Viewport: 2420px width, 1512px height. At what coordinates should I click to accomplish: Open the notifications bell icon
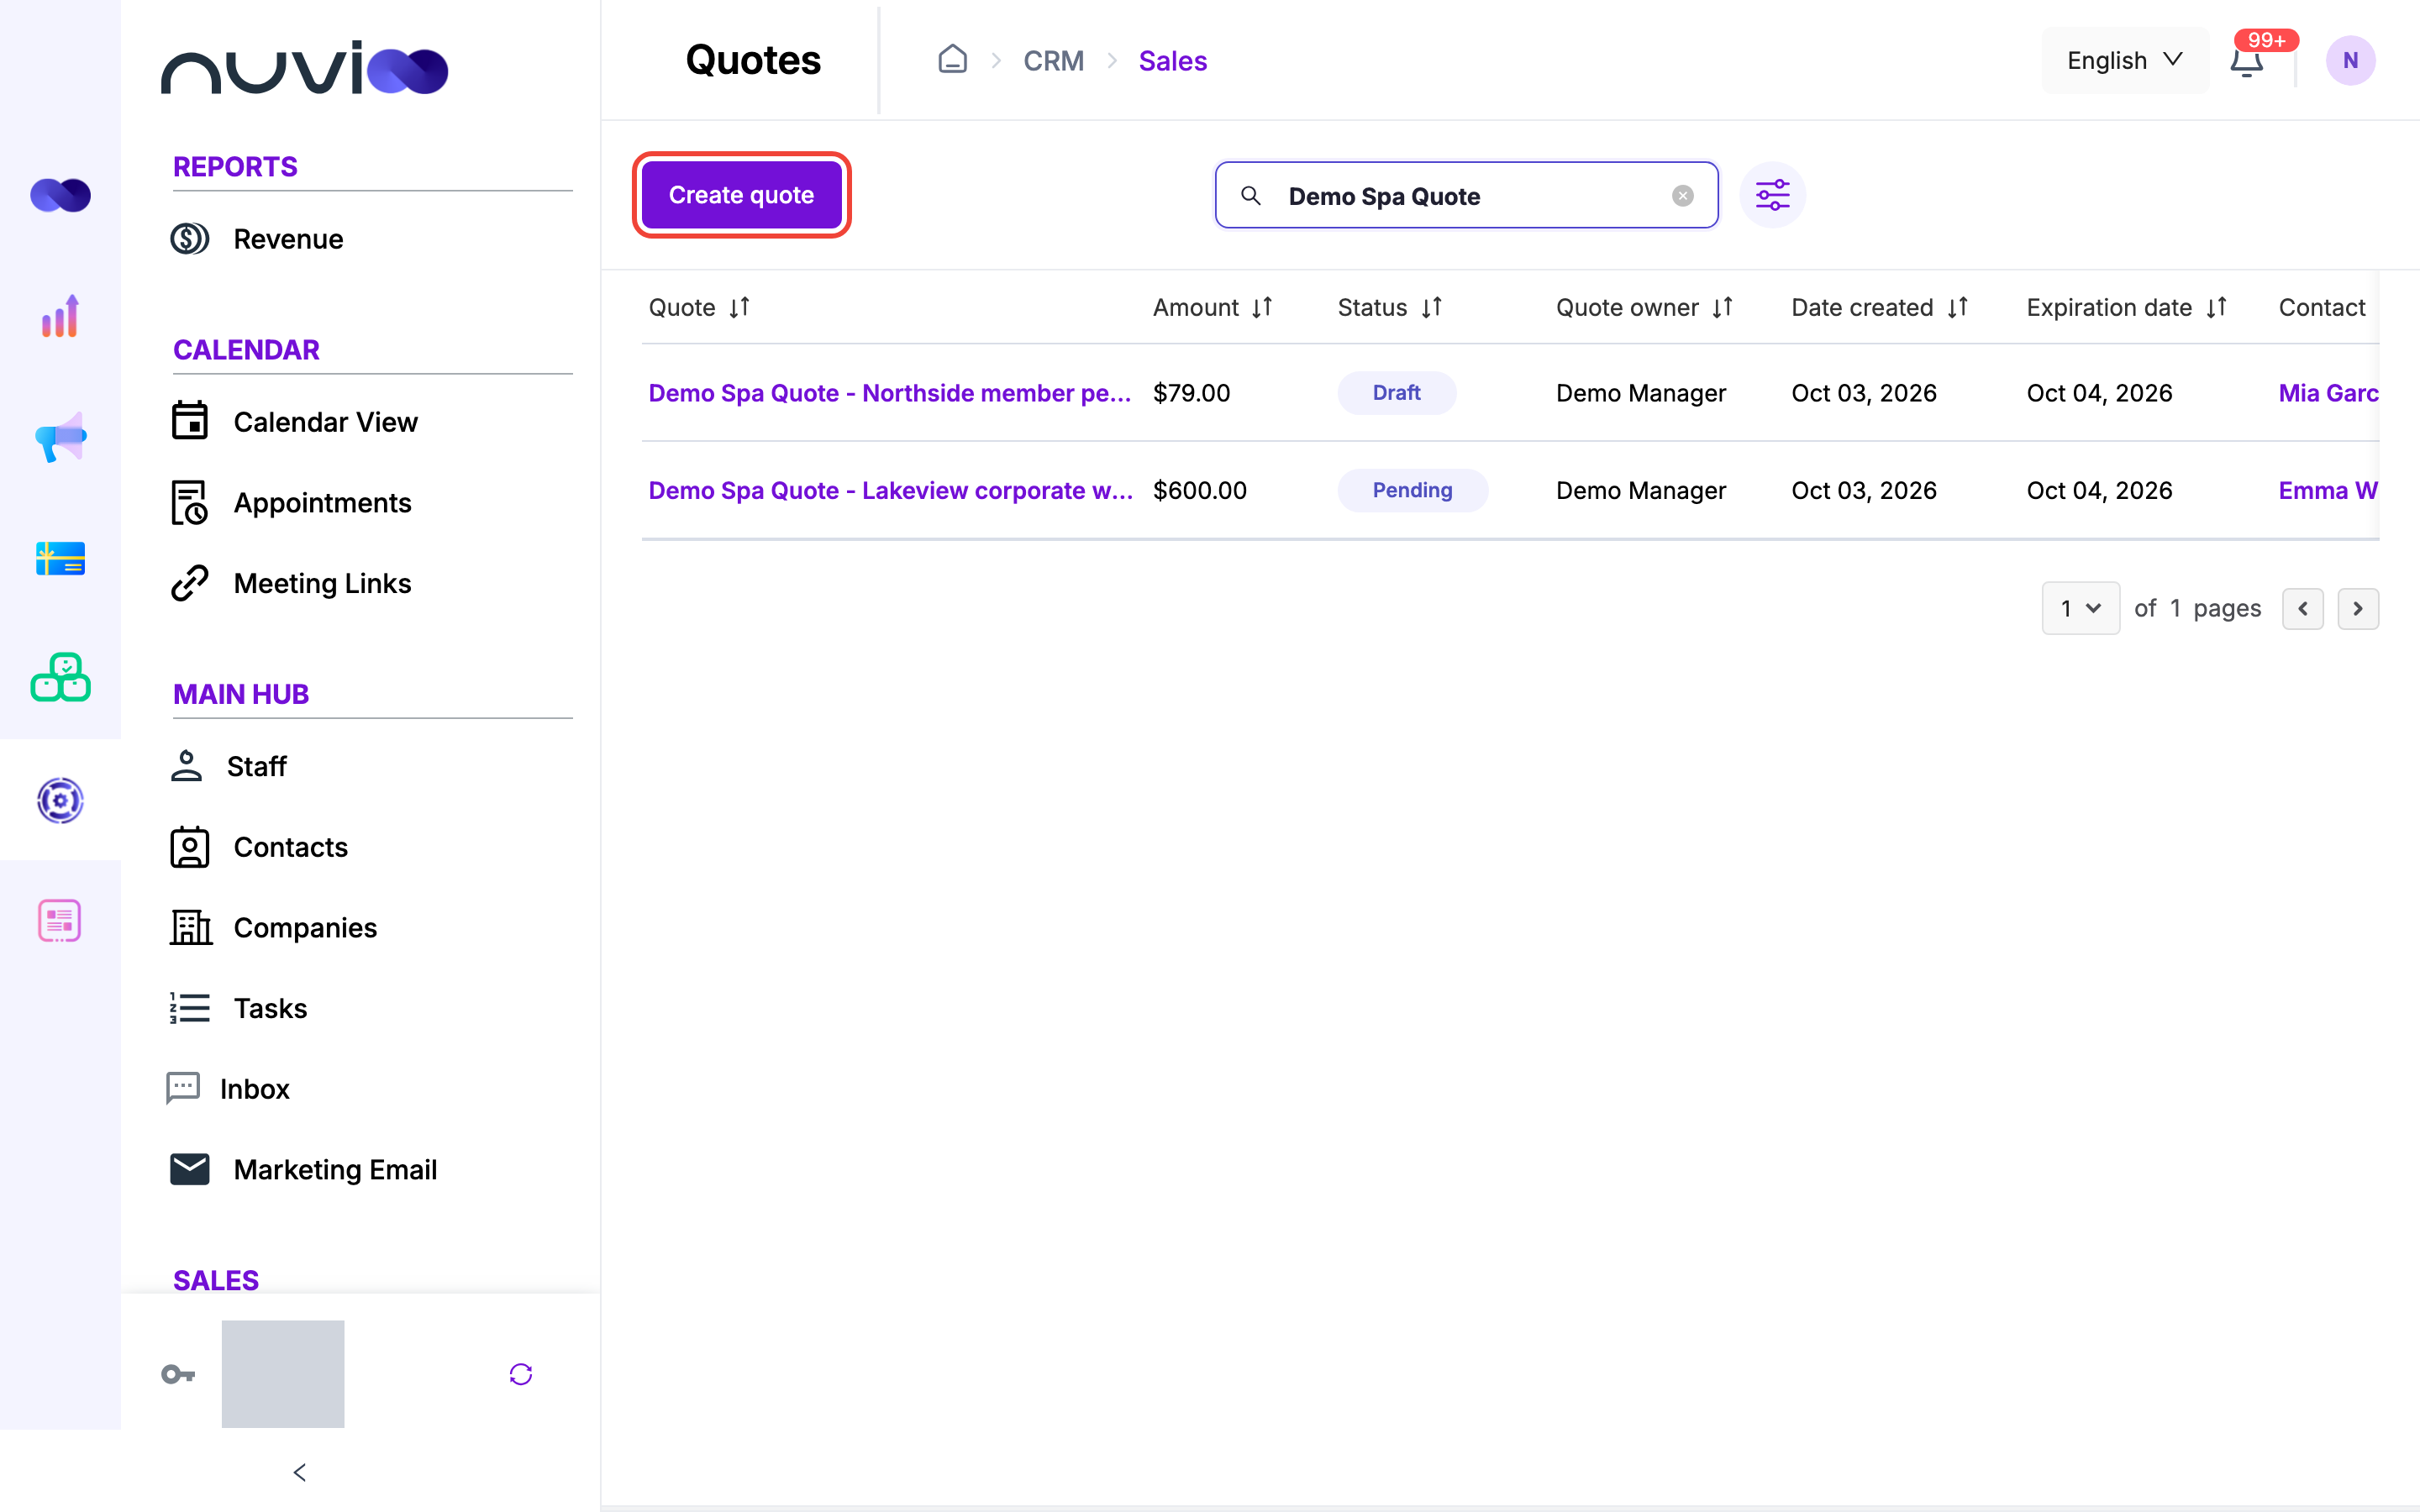pyautogui.click(x=2246, y=61)
